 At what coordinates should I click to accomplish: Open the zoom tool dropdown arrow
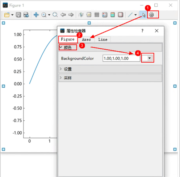pyautogui.click(x=49, y=15)
